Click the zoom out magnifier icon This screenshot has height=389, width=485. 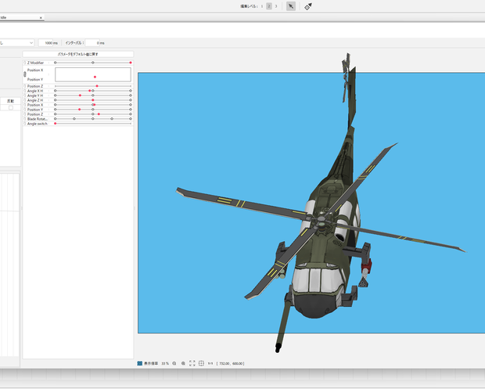(174, 363)
